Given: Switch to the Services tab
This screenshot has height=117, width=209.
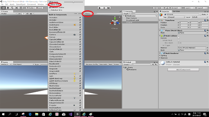Looking at the screenshot, I should tap(176, 11).
